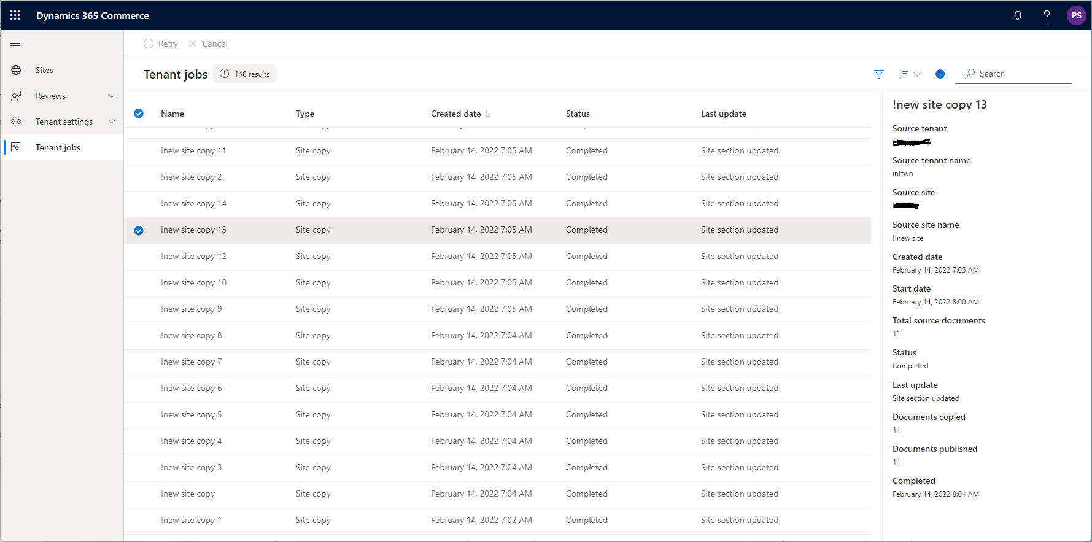Sort by the Name column header
Viewport: 1092px width, 542px height.
[x=172, y=114]
